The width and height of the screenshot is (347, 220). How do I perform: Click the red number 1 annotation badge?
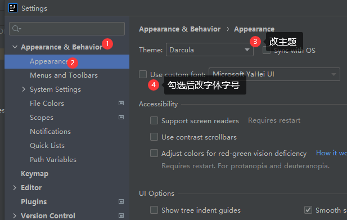pyautogui.click(x=107, y=44)
